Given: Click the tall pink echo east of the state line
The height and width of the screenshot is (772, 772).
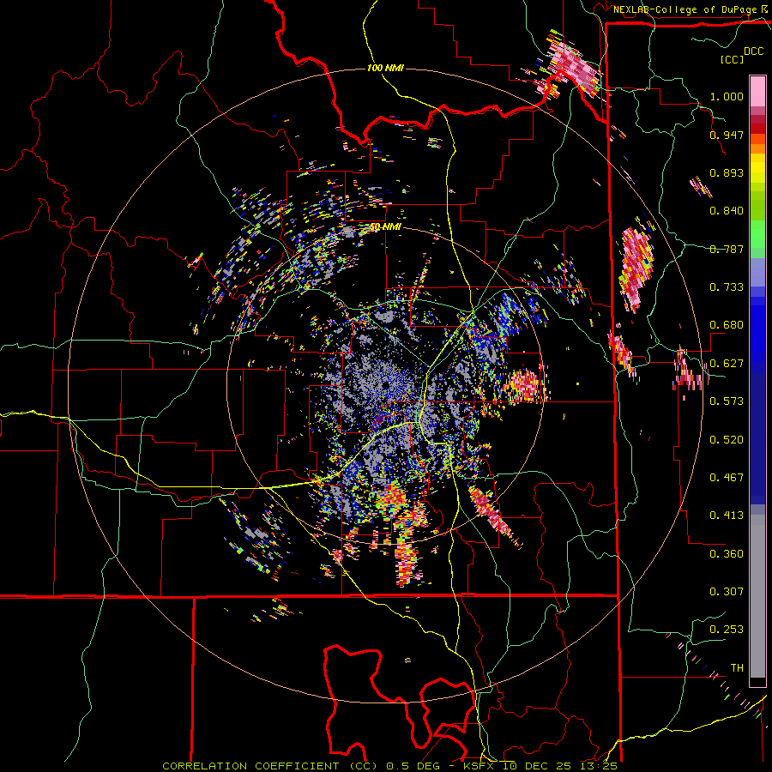Looking at the screenshot, I should click(x=637, y=268).
